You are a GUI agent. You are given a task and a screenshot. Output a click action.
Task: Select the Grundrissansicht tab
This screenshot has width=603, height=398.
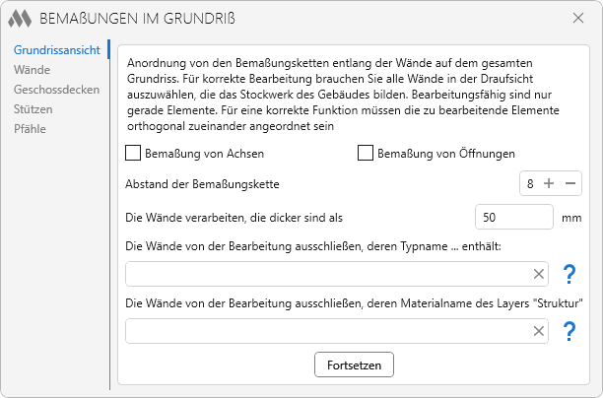click(56, 49)
